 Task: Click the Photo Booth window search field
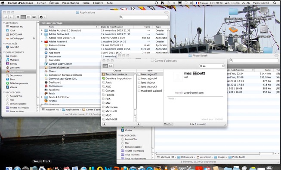coord(254,60)
